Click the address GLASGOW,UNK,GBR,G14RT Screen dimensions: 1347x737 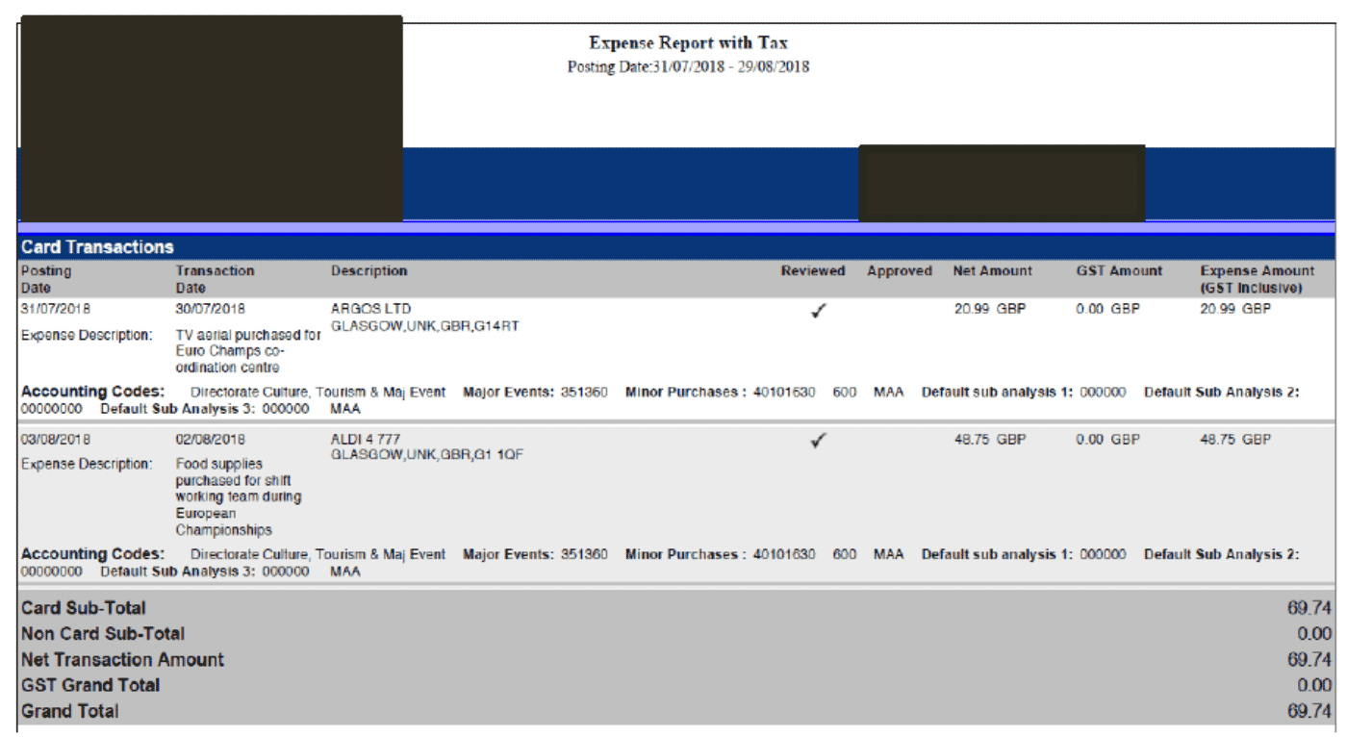(425, 325)
